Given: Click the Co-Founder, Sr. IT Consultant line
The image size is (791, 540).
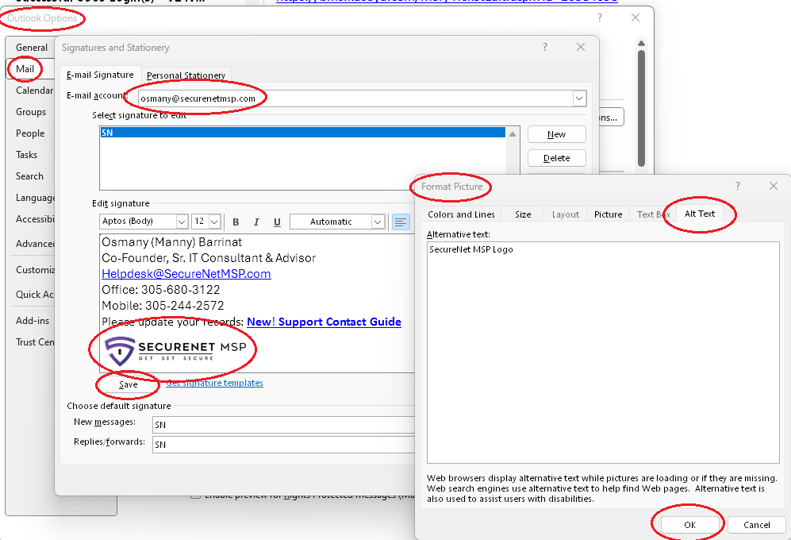Looking at the screenshot, I should click(209, 258).
